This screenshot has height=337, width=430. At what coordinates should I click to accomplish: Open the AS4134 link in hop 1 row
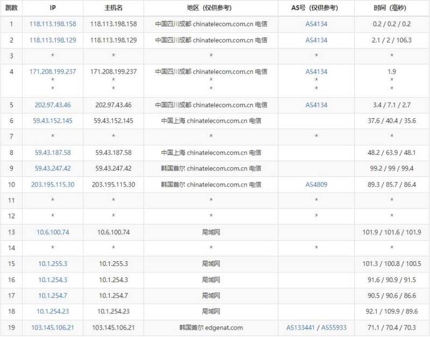[316, 24]
